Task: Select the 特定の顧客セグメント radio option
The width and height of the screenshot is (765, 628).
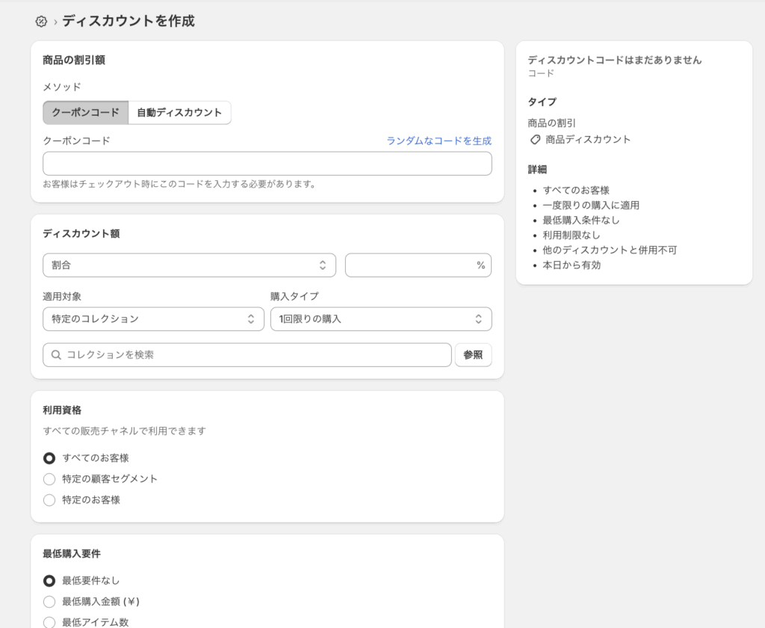Action: coord(49,479)
